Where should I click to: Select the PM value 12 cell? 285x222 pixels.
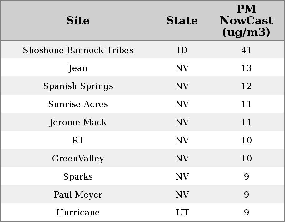[x=246, y=86]
